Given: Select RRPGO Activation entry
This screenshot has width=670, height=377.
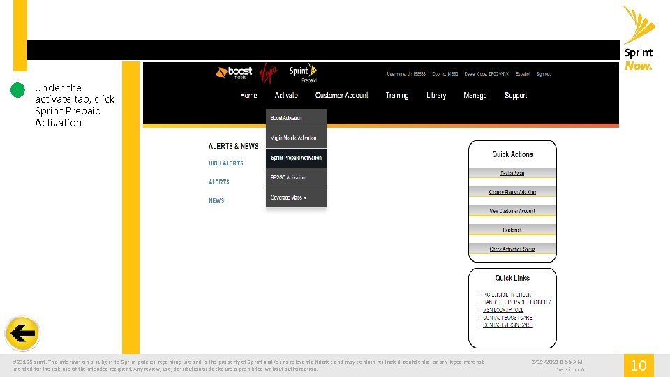Looking at the screenshot, I should click(296, 177).
